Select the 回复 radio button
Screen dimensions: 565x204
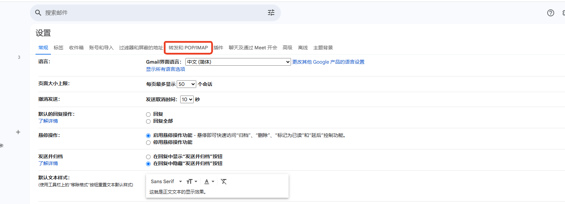coord(148,114)
